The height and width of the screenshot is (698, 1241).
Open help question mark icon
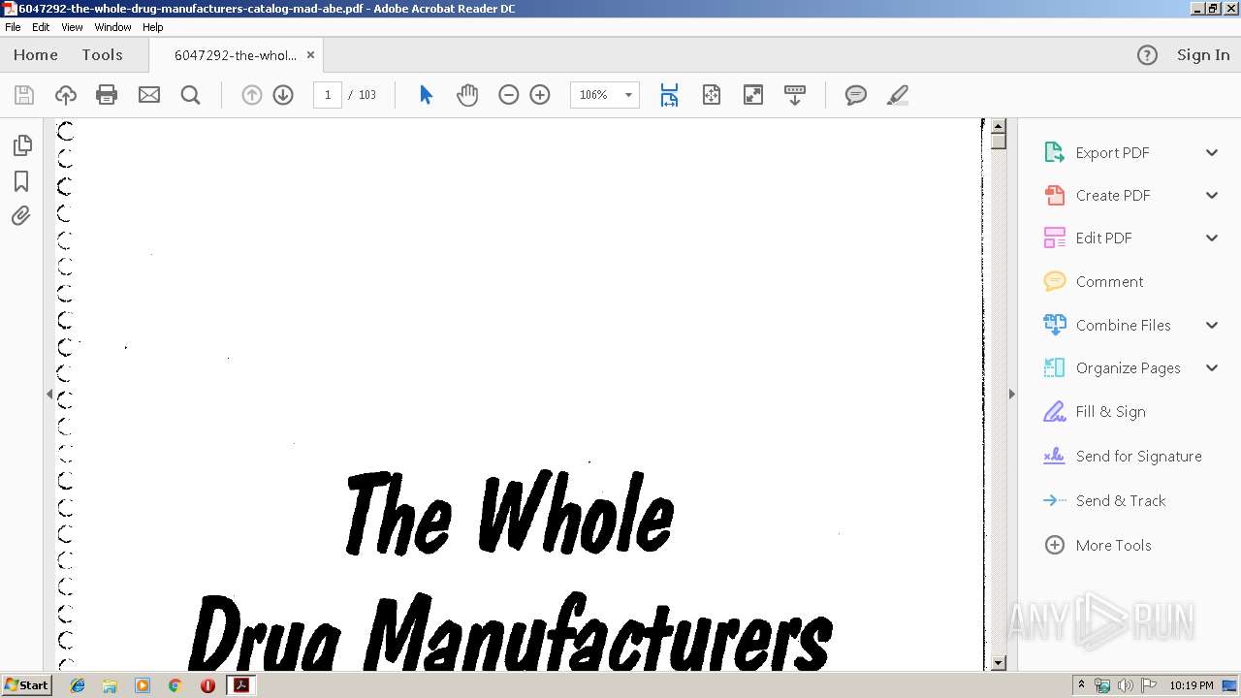pos(1147,55)
